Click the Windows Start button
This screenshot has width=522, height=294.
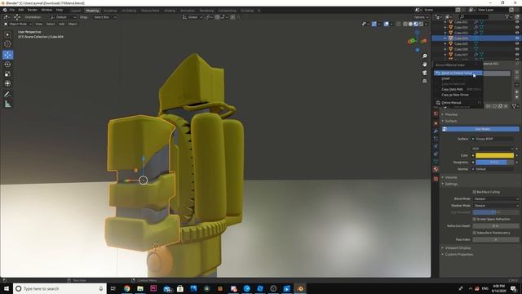click(x=7, y=288)
